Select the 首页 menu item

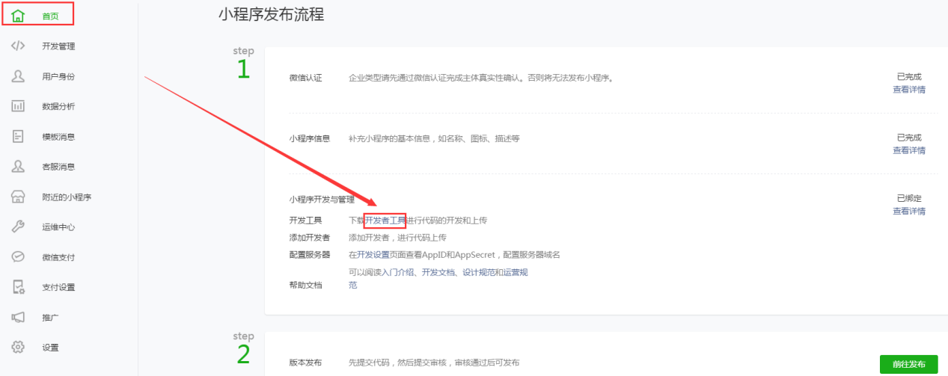click(50, 16)
